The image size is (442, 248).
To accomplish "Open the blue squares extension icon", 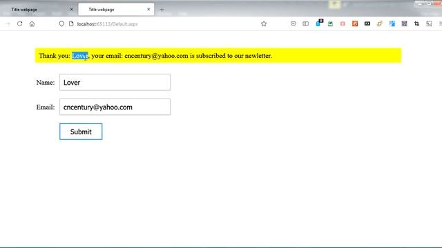I will pos(392,24).
